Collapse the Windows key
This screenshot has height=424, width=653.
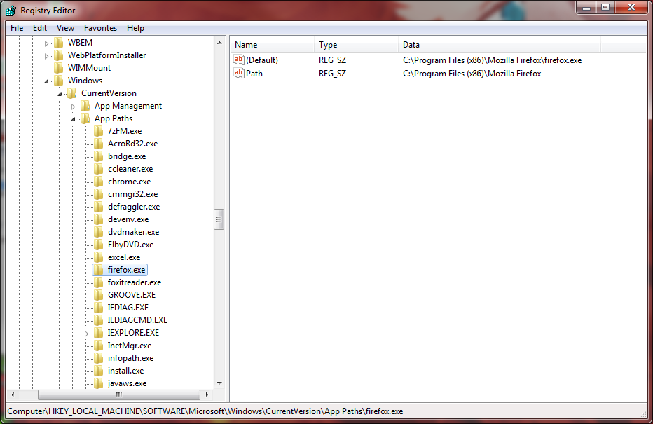click(x=47, y=81)
